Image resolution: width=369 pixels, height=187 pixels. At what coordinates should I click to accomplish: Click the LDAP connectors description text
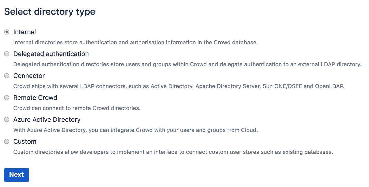(x=179, y=86)
